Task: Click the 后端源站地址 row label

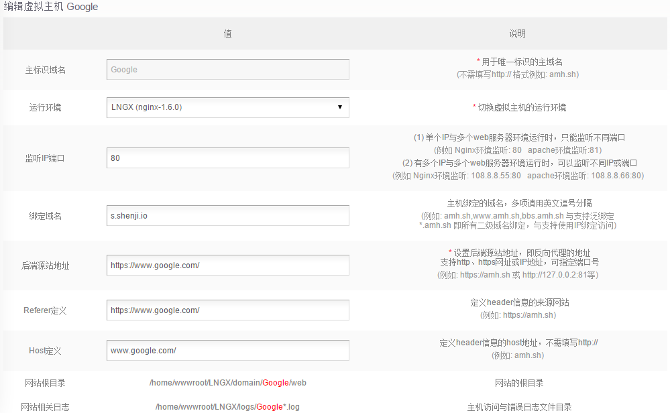Action: pos(45,265)
